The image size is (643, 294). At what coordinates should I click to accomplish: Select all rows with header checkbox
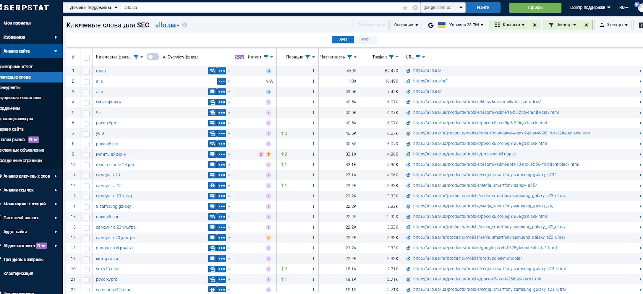(86, 57)
